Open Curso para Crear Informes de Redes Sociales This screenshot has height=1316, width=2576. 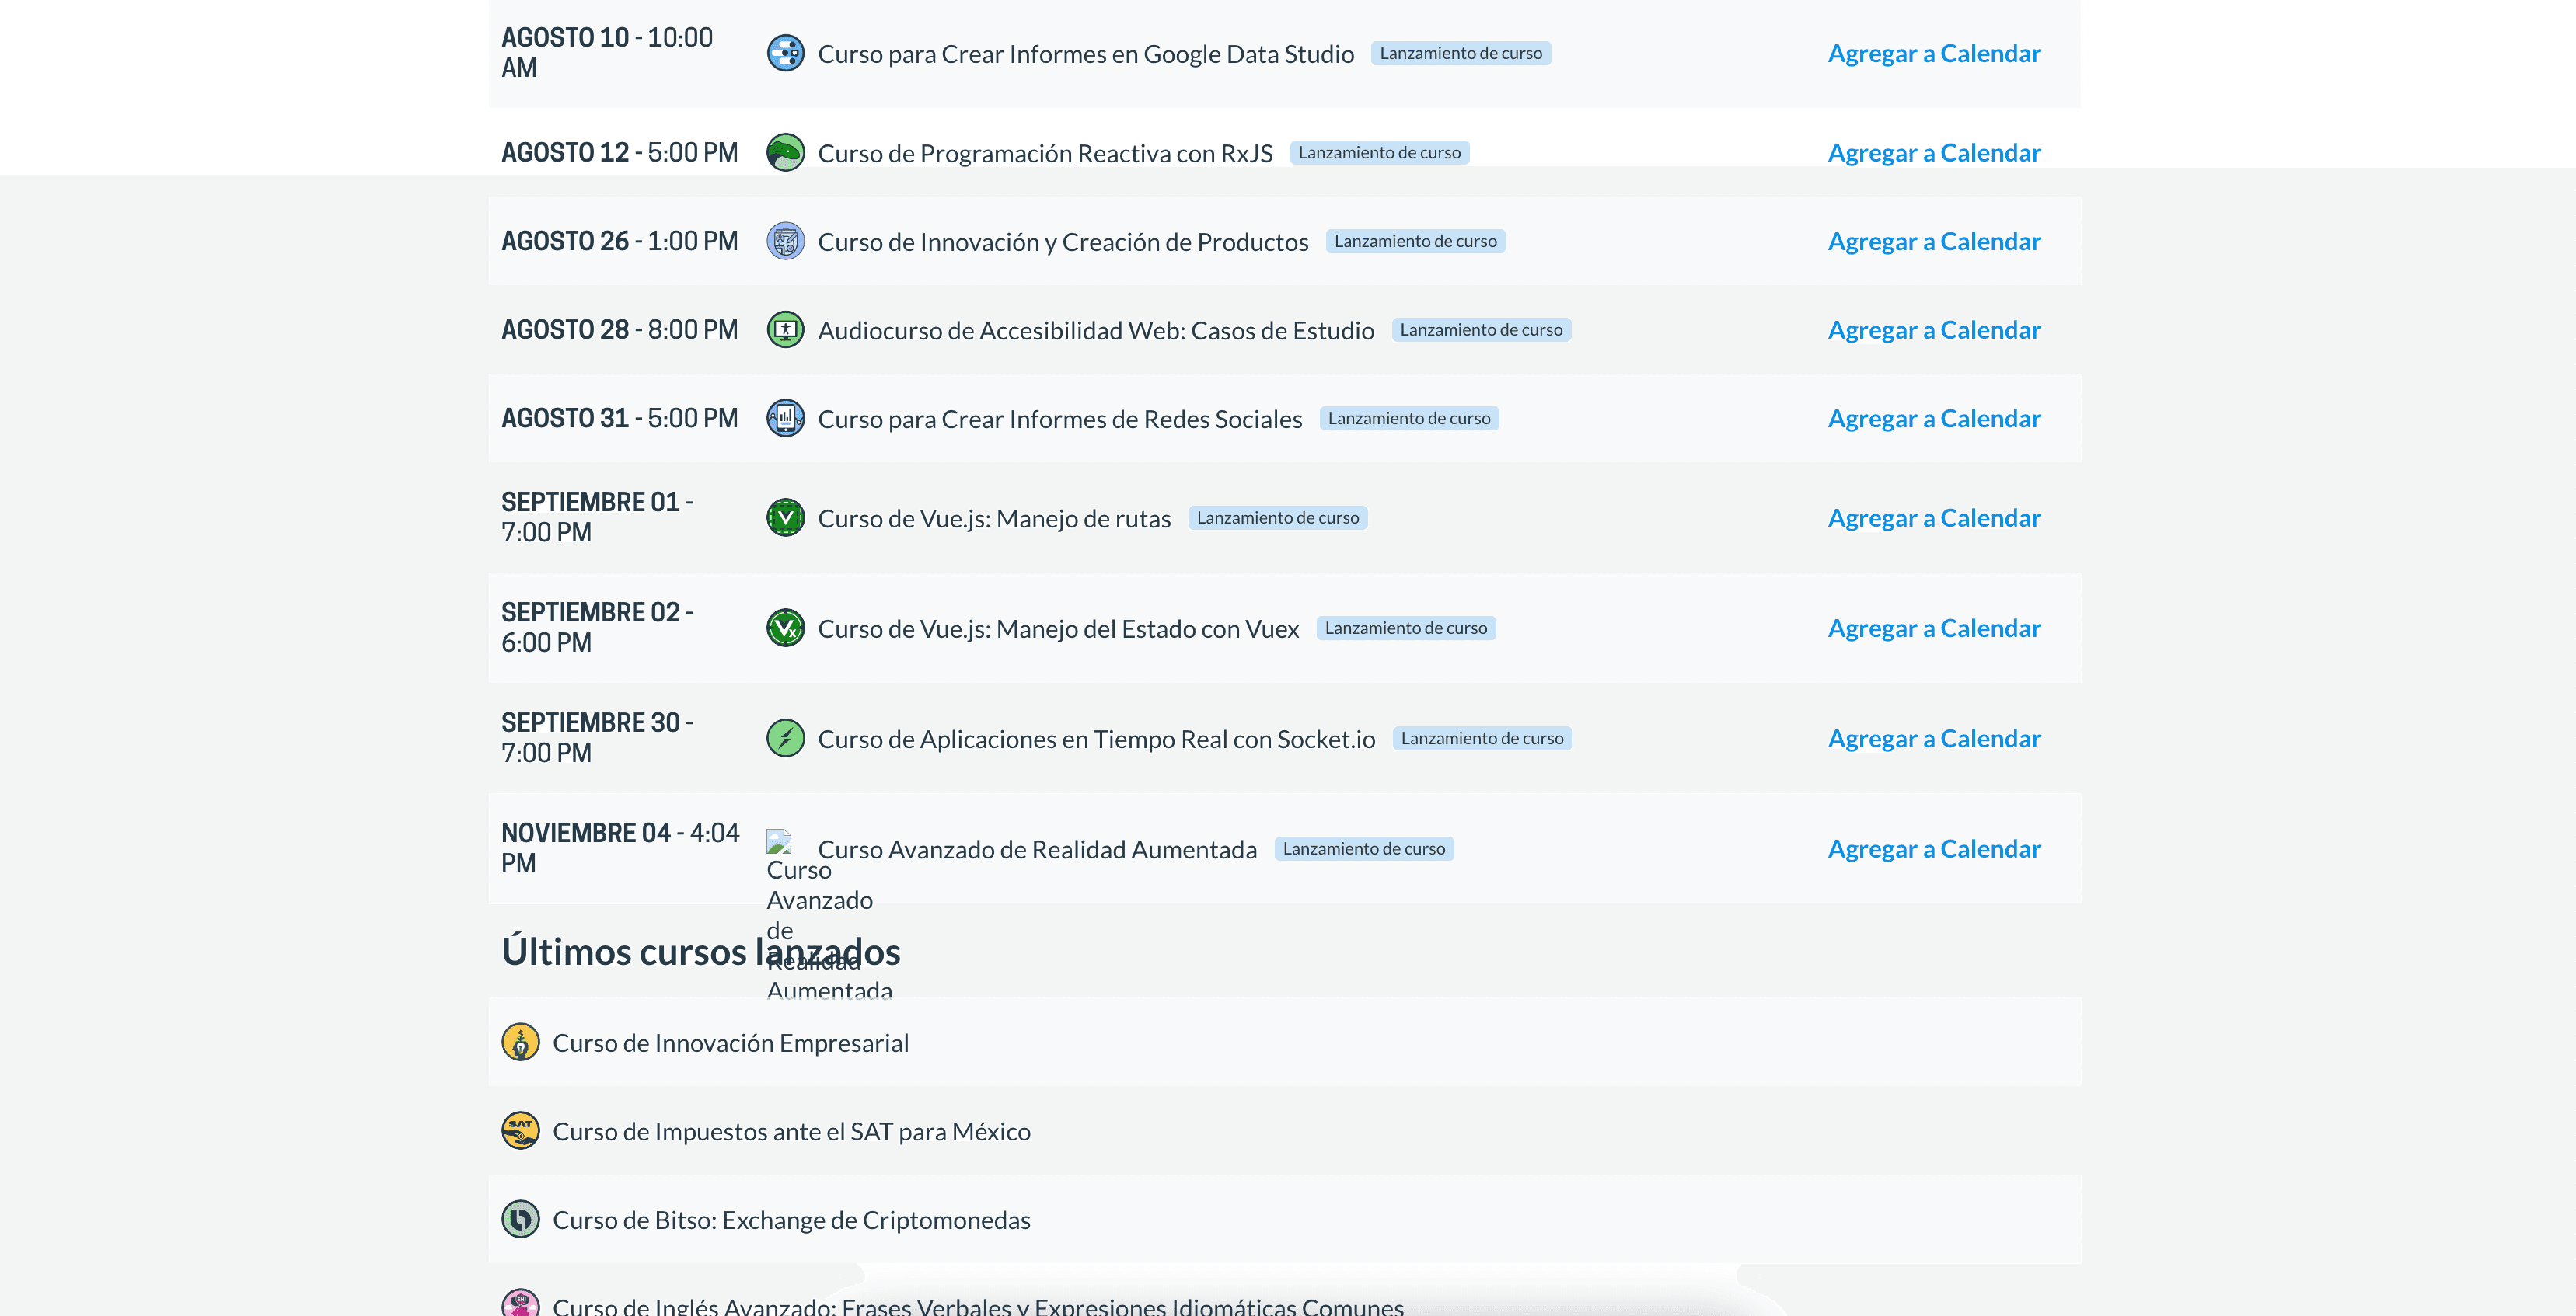coord(1060,420)
